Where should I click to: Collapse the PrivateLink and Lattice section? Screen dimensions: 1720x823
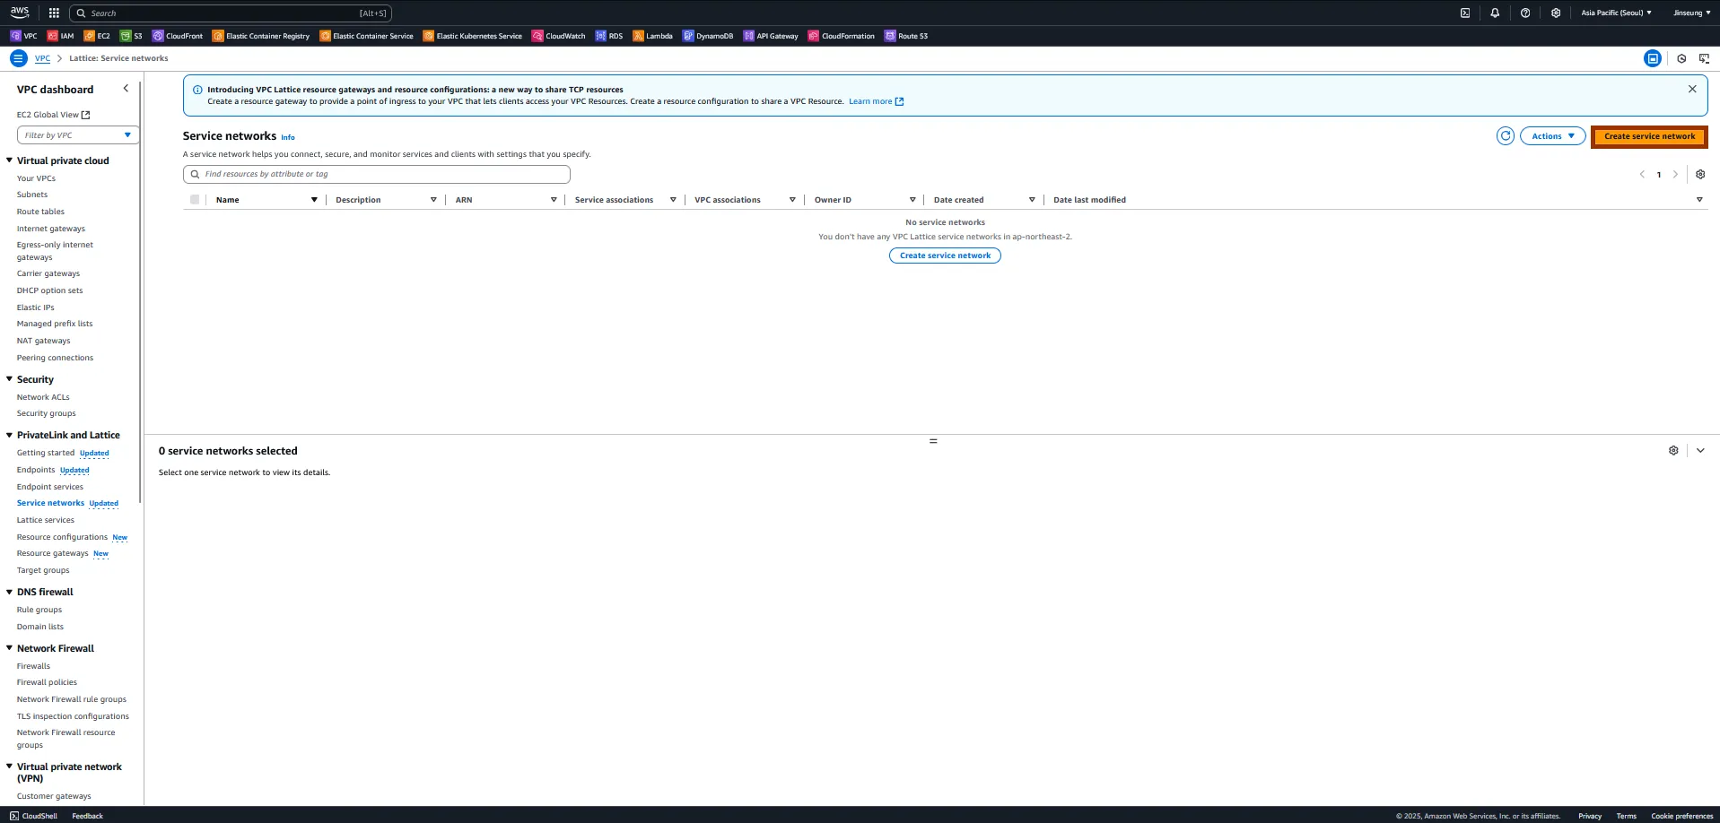[9, 435]
